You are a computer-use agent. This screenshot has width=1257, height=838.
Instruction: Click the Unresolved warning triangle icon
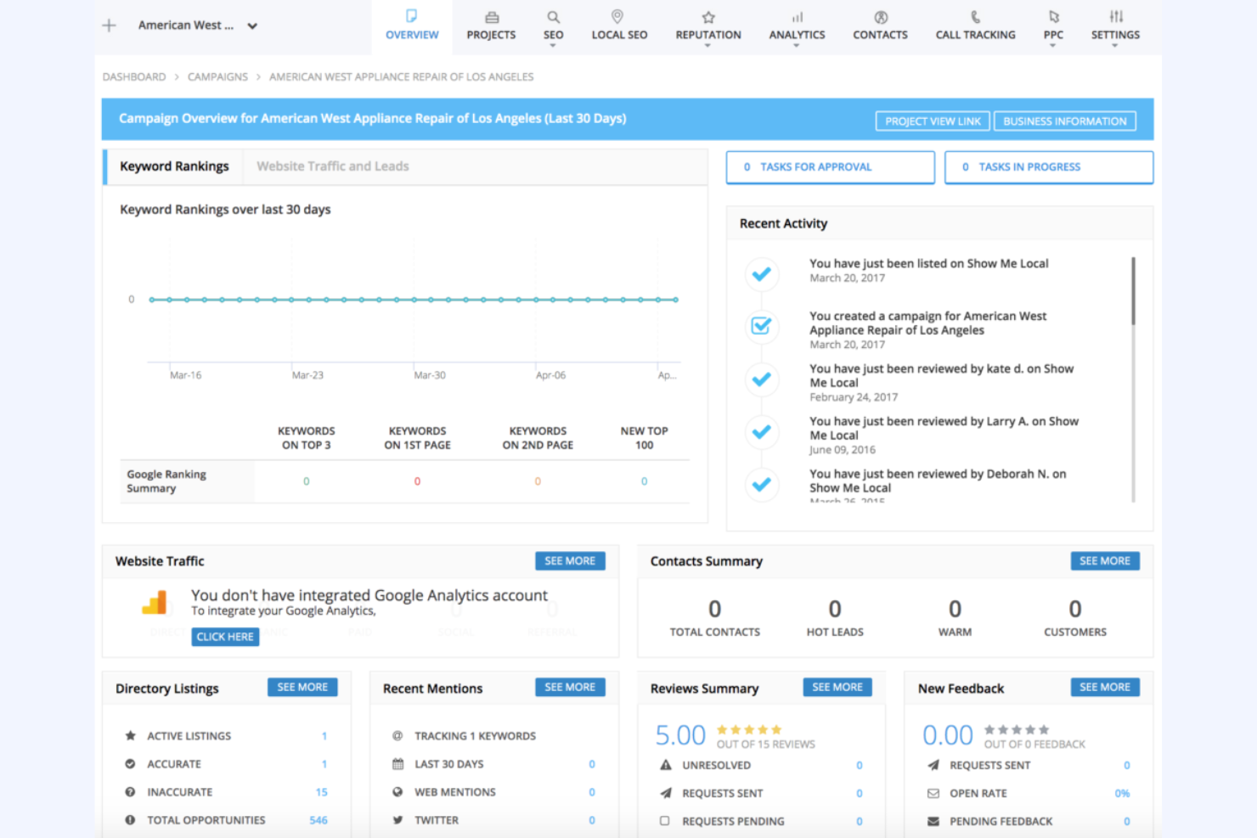coord(666,765)
